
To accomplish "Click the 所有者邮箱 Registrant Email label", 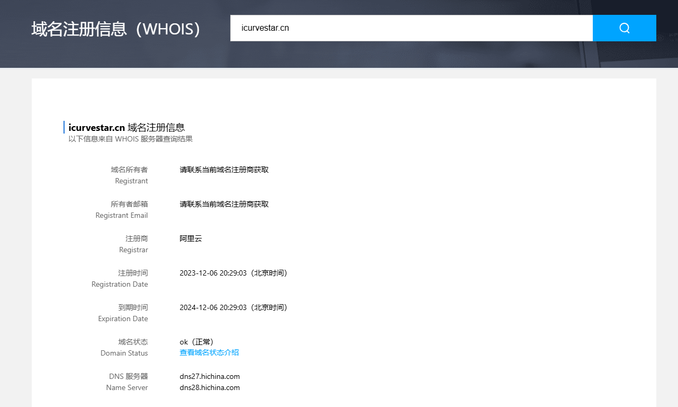I will click(122, 209).
